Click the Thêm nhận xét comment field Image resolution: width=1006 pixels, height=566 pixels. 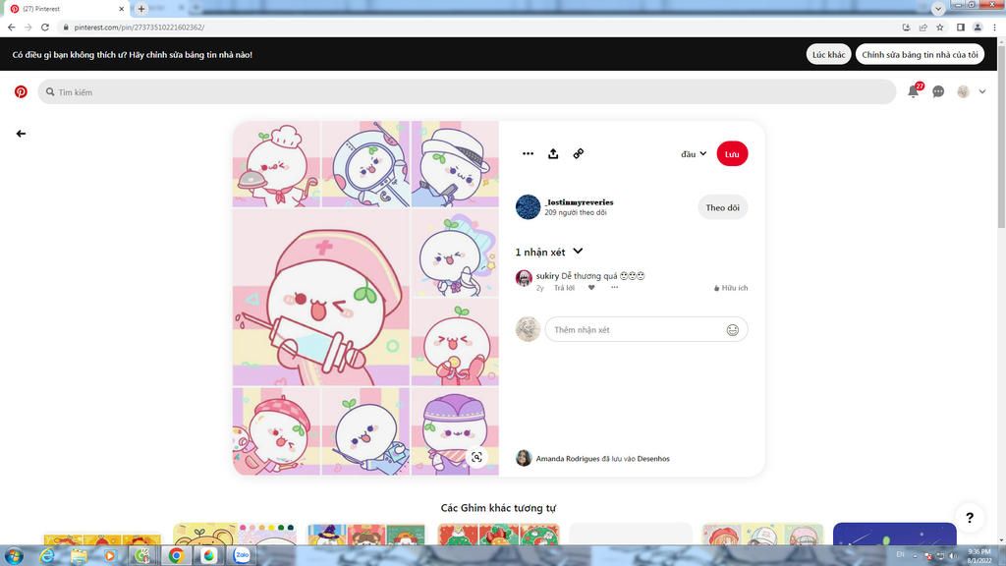coord(646,329)
